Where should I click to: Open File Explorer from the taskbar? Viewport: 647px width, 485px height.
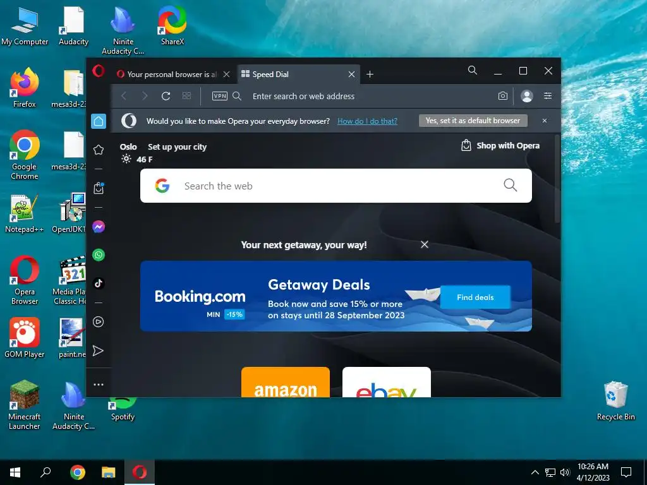point(109,472)
